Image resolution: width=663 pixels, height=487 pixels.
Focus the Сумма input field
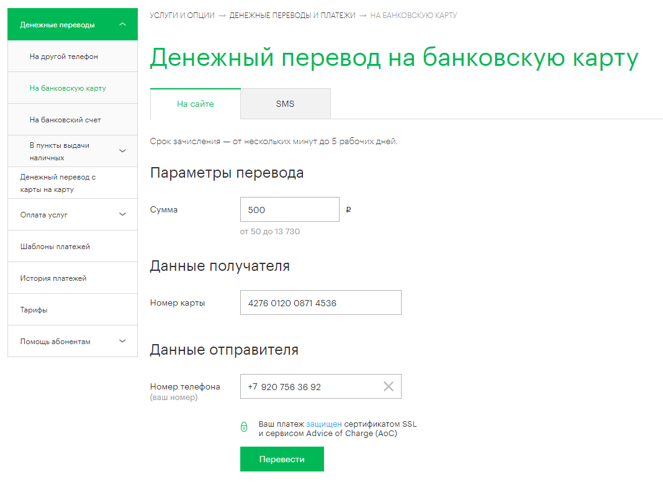290,209
